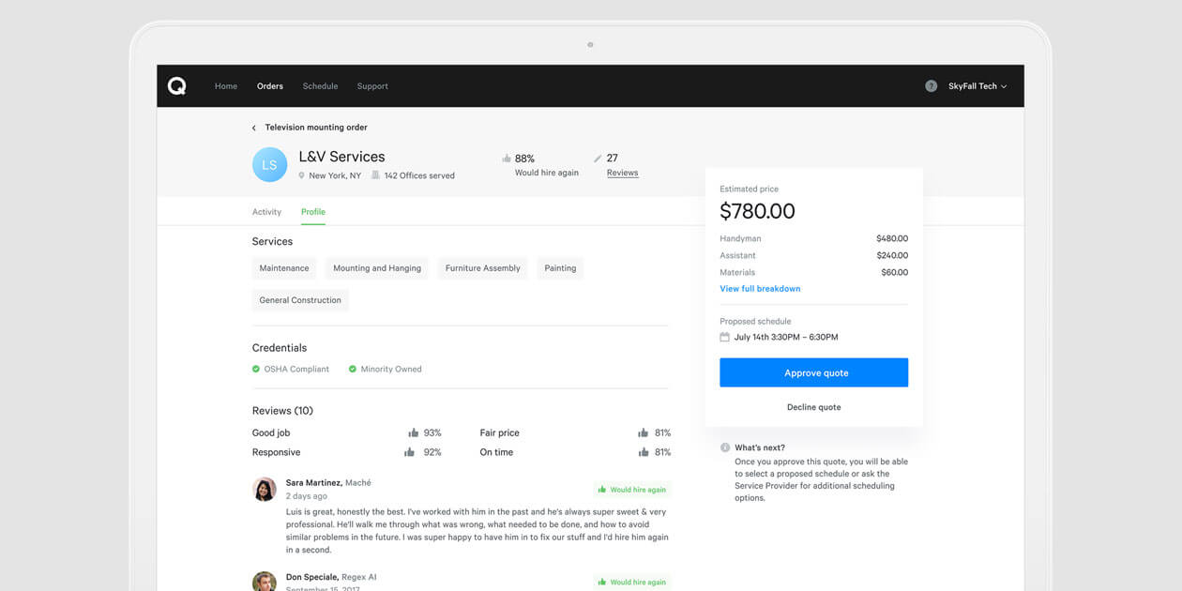The width and height of the screenshot is (1182, 591).
Task: Click Don Speciale's Would hire again badge
Action: 631,582
